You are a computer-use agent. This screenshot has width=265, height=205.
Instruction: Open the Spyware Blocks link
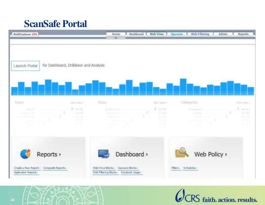click(x=128, y=168)
